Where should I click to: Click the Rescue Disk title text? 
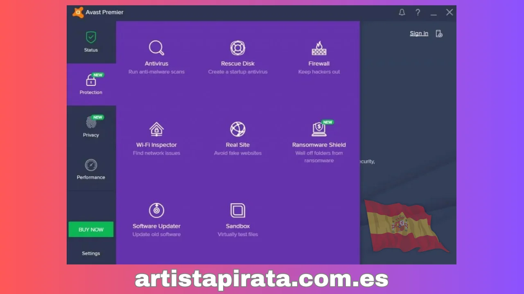pyautogui.click(x=237, y=63)
